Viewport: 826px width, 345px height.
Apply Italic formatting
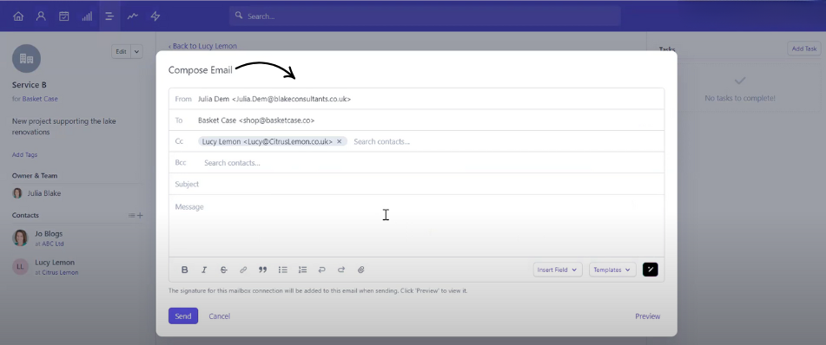pos(204,270)
